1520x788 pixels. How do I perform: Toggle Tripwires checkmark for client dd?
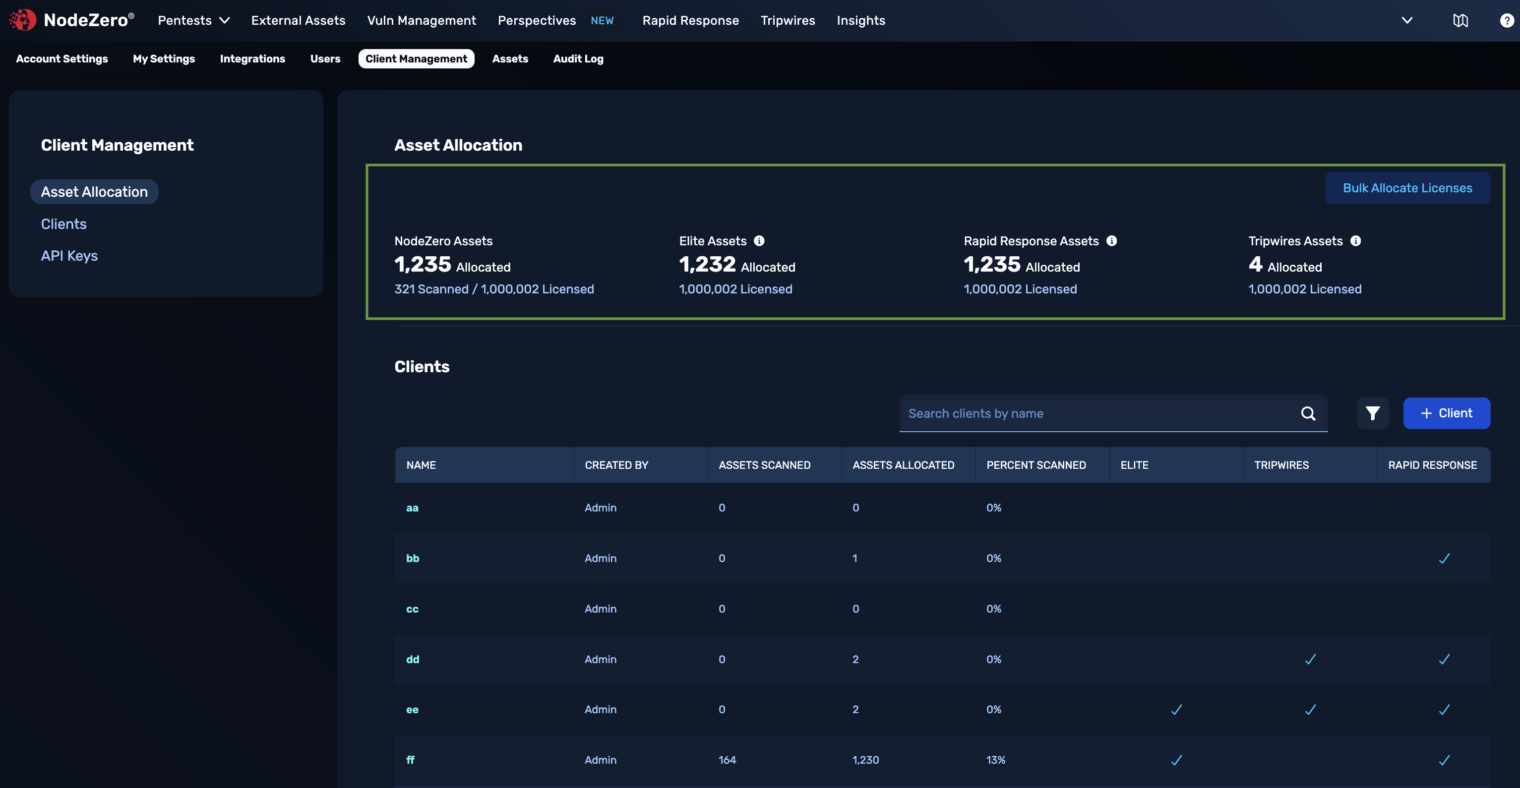(x=1310, y=660)
